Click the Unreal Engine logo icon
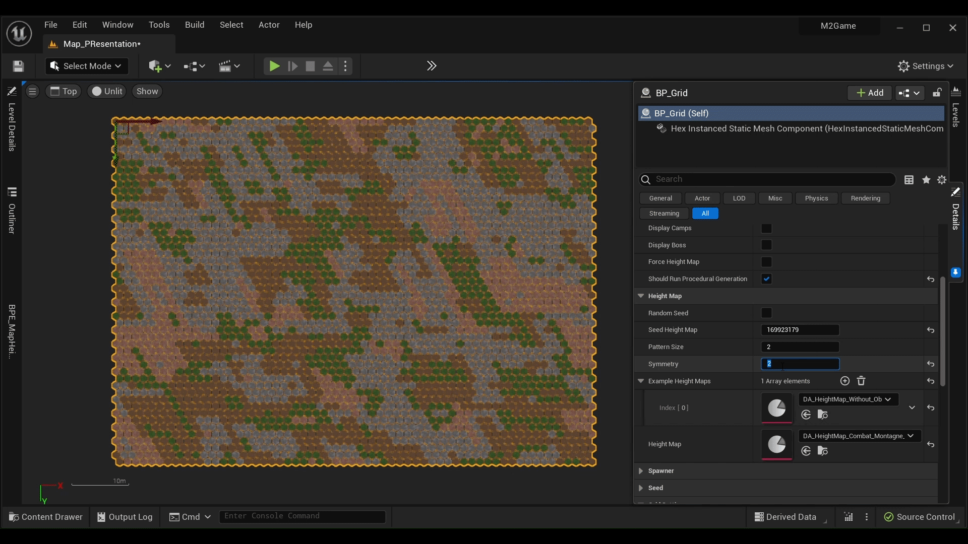The height and width of the screenshot is (544, 968). point(19,34)
